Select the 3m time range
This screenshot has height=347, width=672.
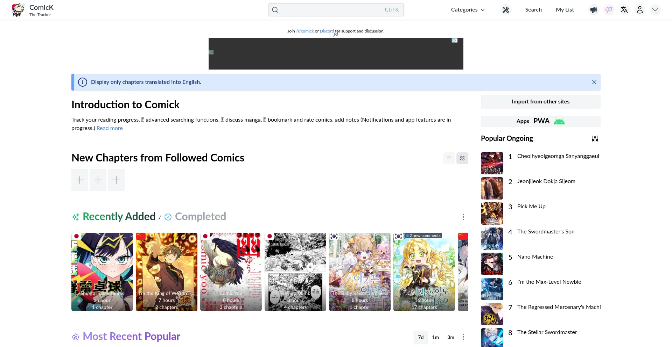click(x=451, y=337)
